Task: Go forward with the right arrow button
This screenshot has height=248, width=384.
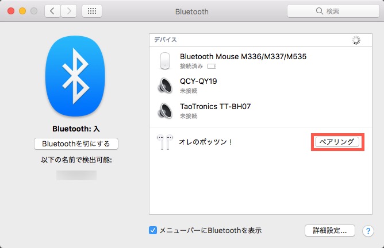Action: [69, 11]
